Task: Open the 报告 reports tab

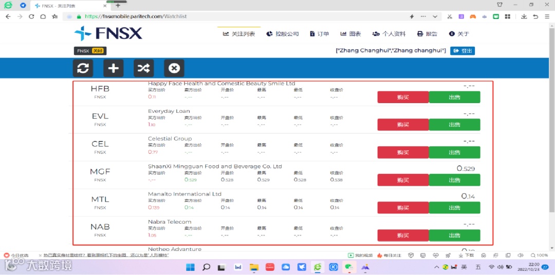Action: click(x=427, y=34)
